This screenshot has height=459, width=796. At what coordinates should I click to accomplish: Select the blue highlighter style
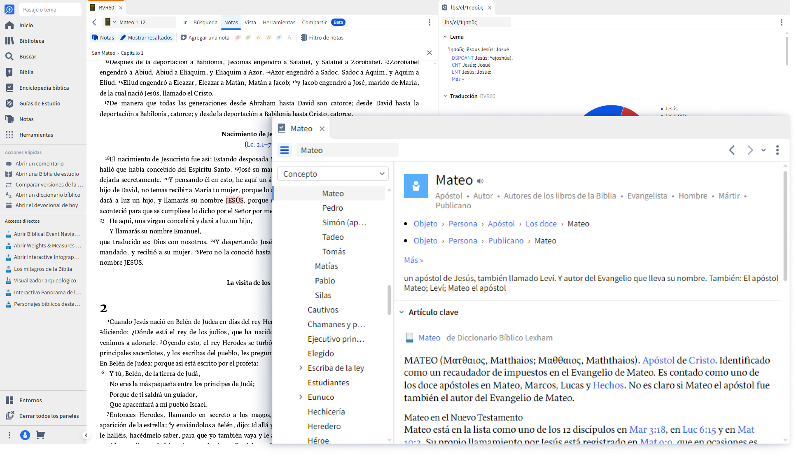(x=279, y=37)
